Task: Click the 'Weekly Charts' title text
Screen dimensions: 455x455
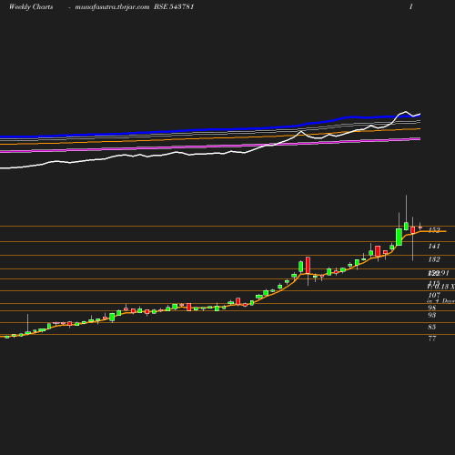Action: pos(31,7)
